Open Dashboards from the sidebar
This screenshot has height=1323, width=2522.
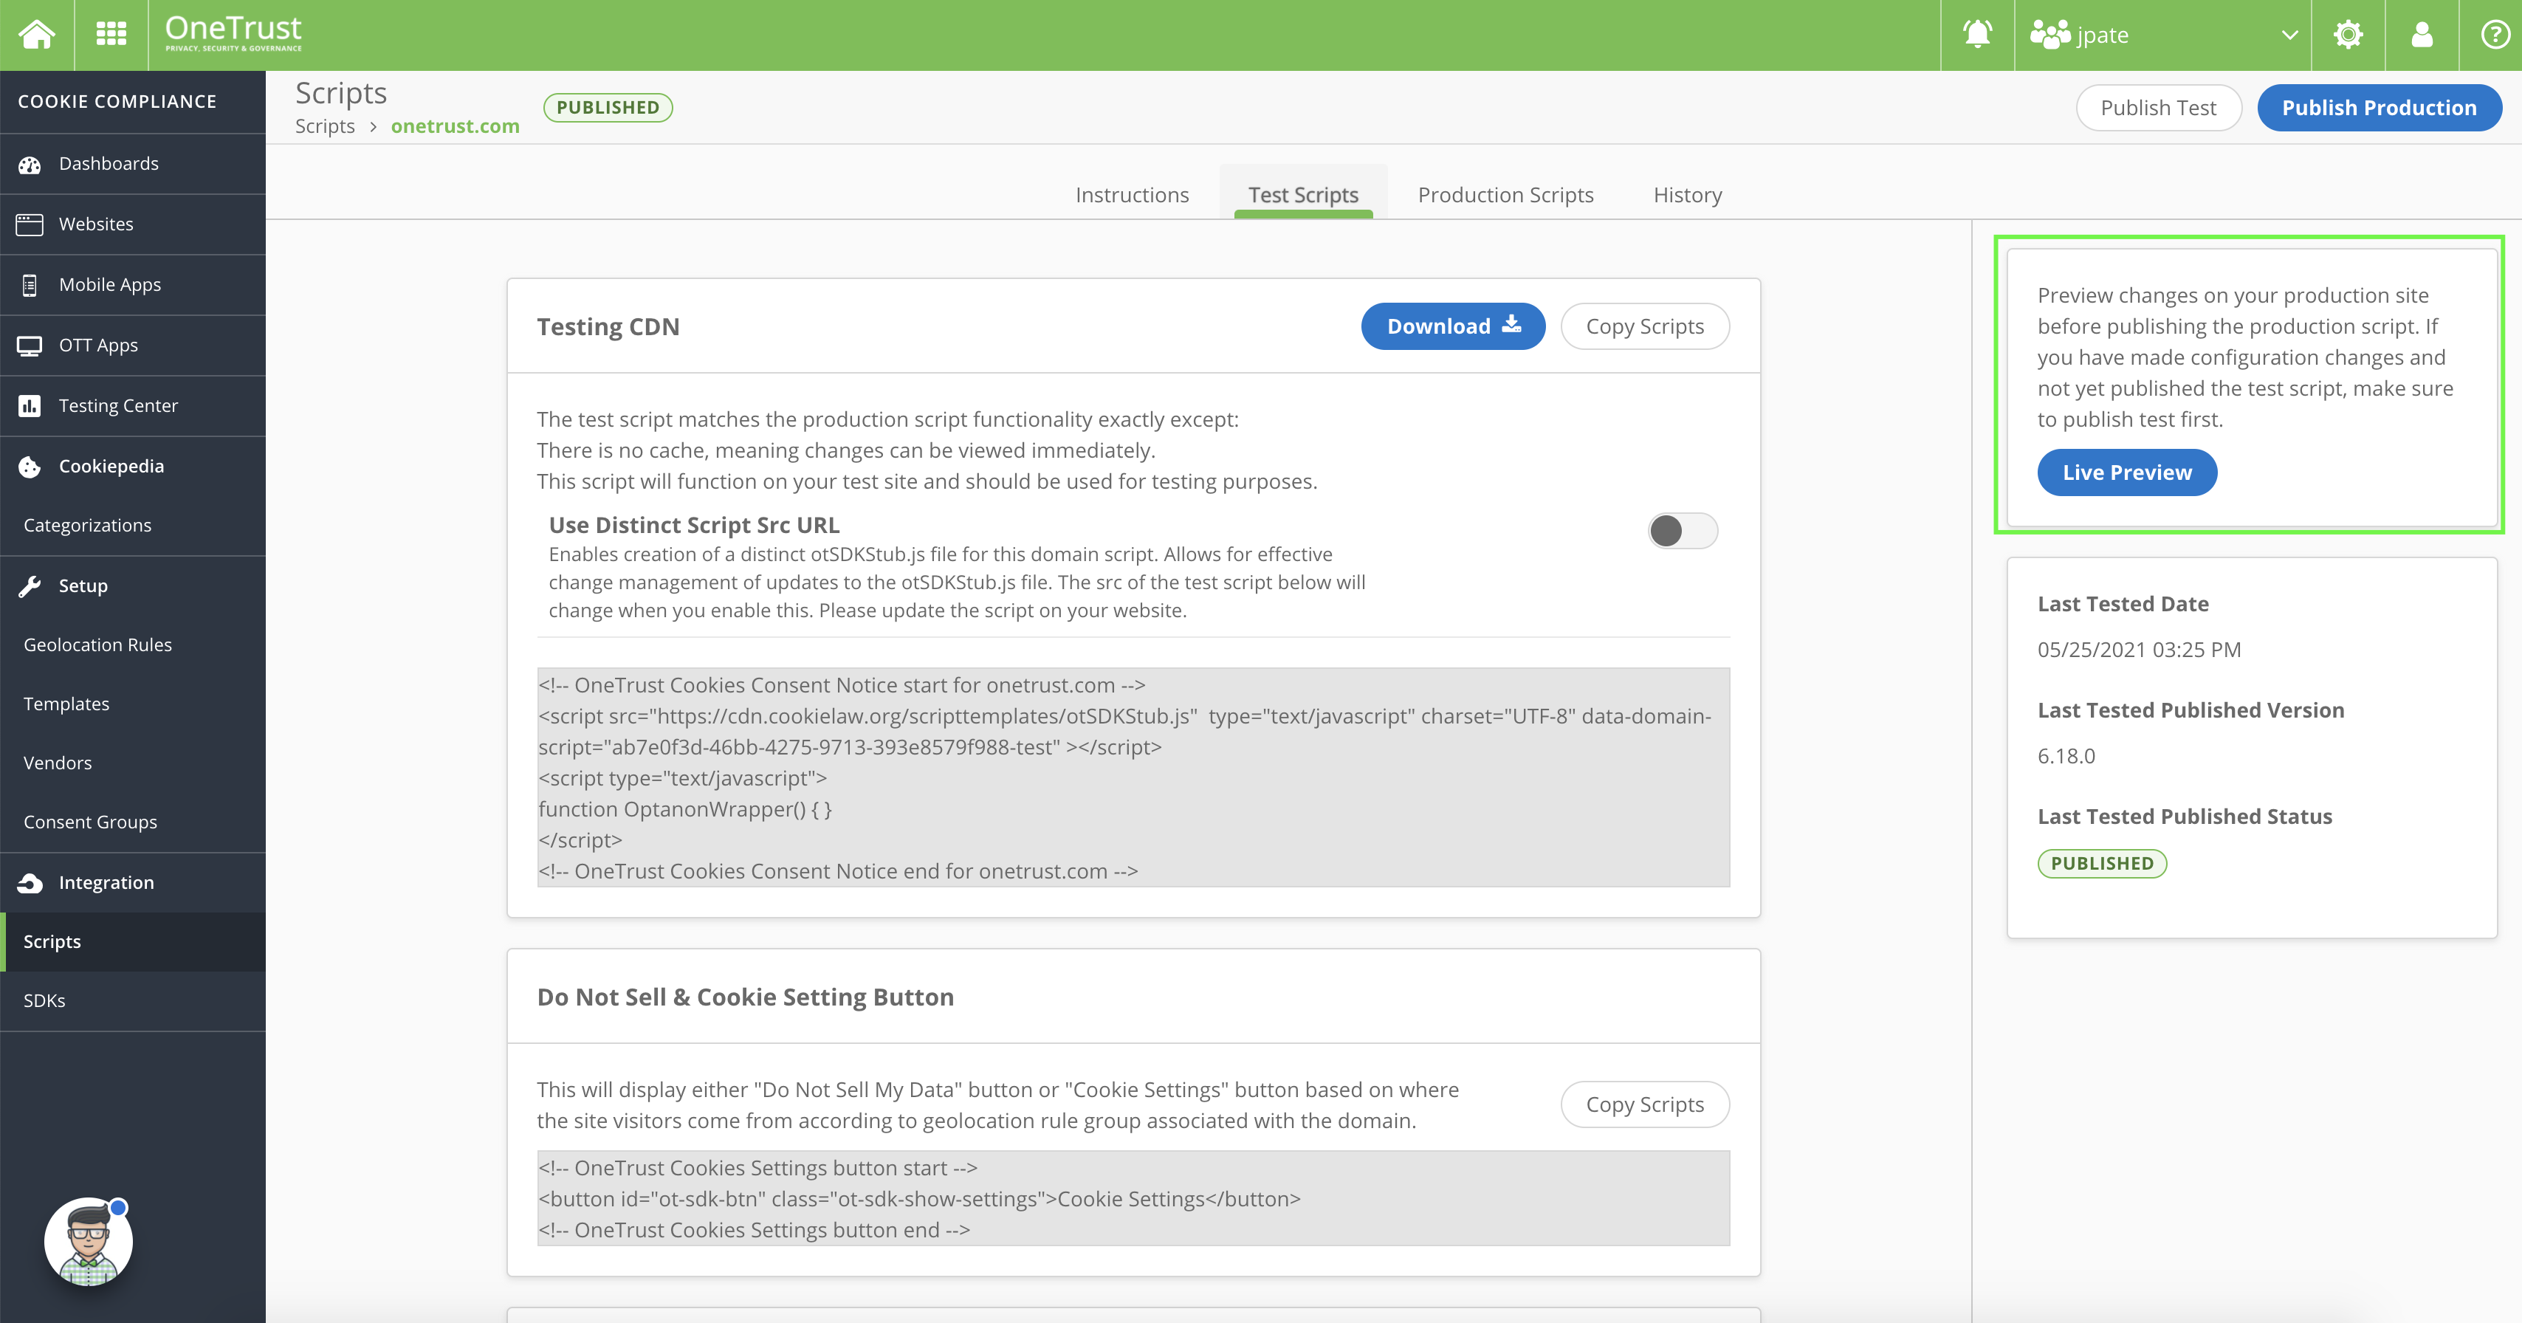[108, 164]
